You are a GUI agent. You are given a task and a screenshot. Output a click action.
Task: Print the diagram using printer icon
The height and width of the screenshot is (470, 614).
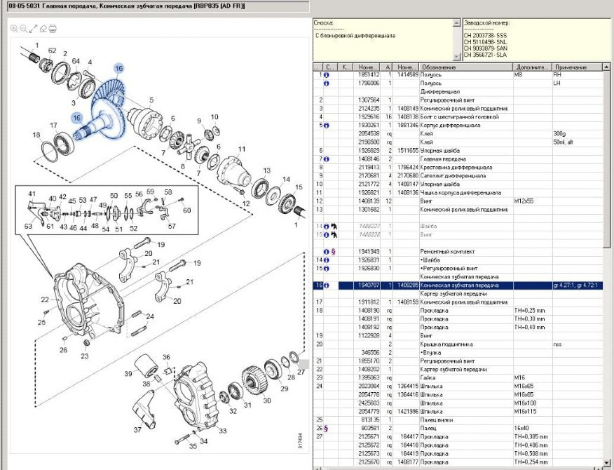coord(53,29)
